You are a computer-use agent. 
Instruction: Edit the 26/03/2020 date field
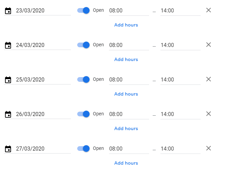[43, 114]
